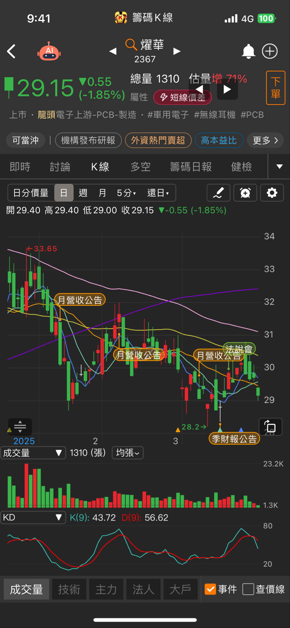Select the bottom 技術 tab
This screenshot has width=290, height=628.
(x=69, y=589)
